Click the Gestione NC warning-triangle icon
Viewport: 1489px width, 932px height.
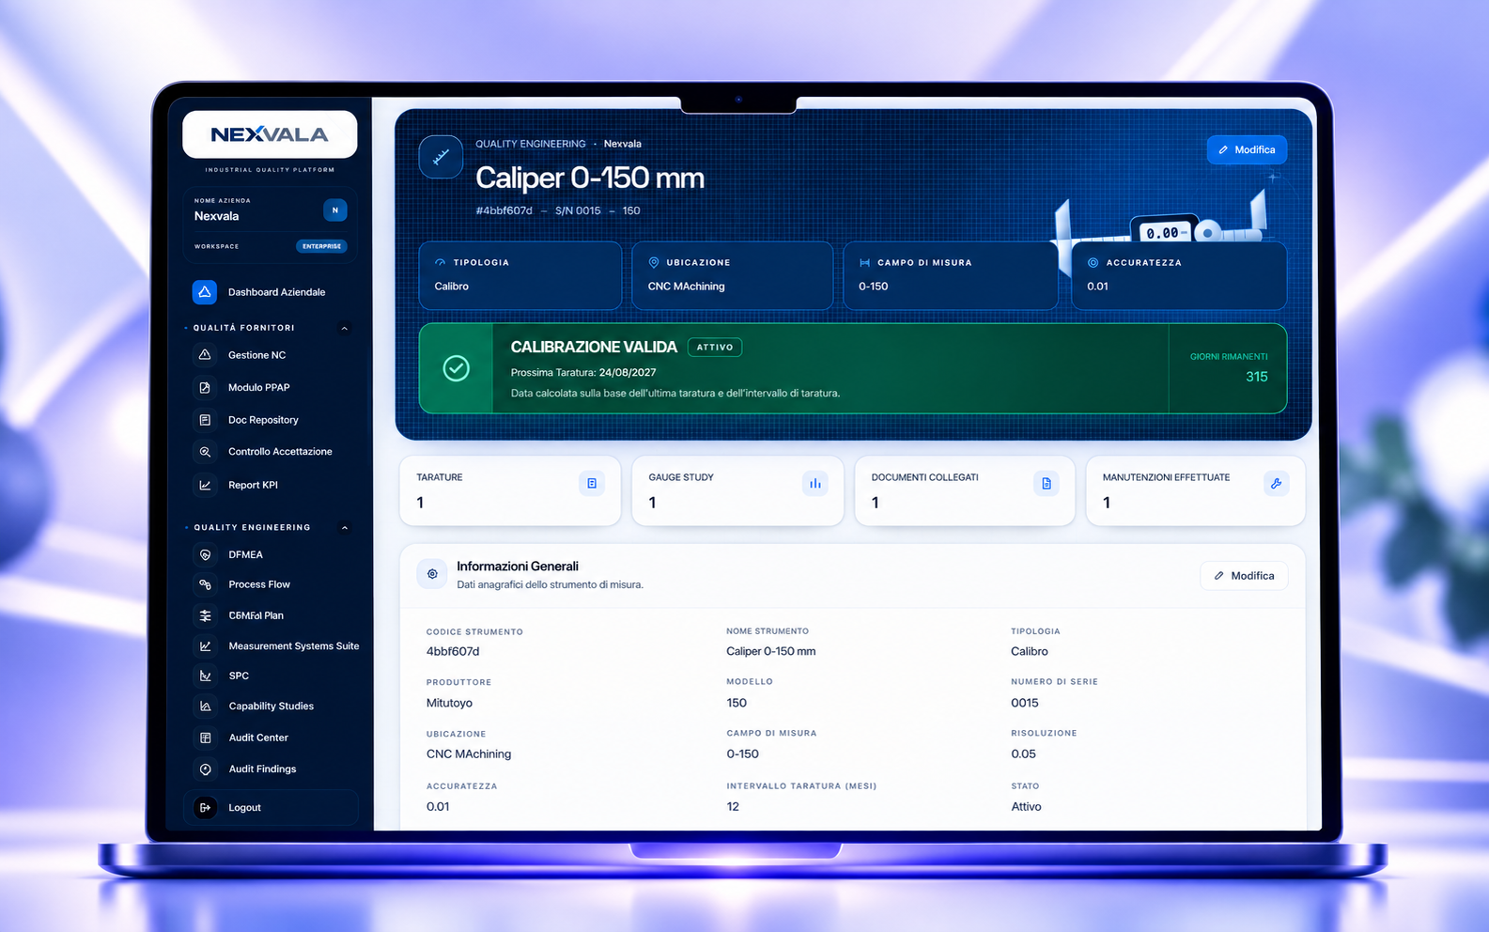click(205, 355)
